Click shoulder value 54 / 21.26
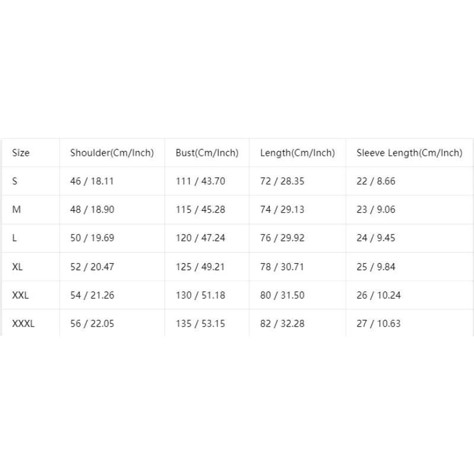Screen dimensions: 474x474 [92, 295]
